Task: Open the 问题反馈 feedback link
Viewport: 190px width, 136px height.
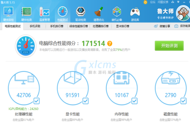Action: point(163,2)
